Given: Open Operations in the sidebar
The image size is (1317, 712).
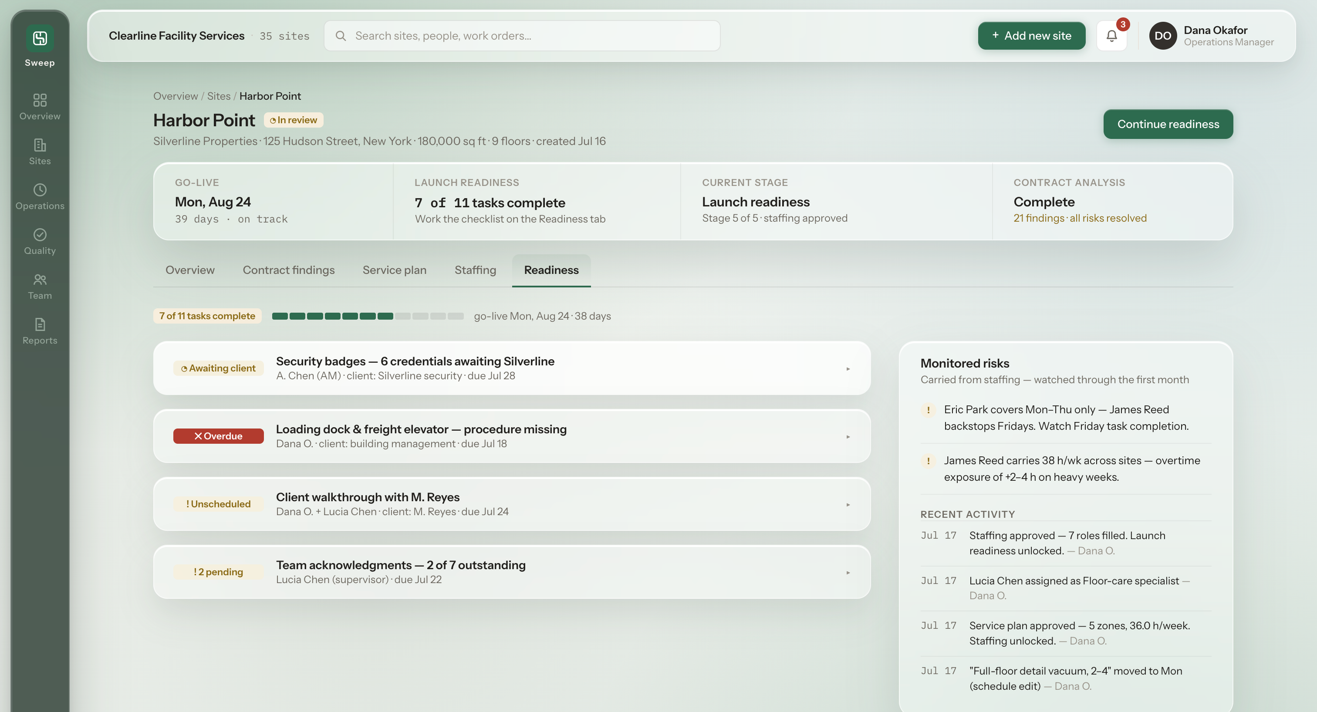Looking at the screenshot, I should point(40,196).
